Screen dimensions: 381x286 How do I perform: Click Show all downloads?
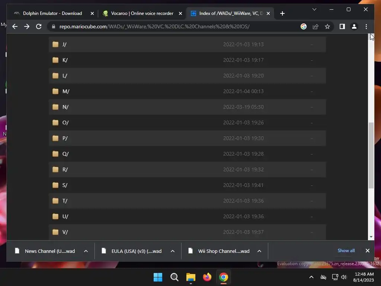pyautogui.click(x=346, y=251)
